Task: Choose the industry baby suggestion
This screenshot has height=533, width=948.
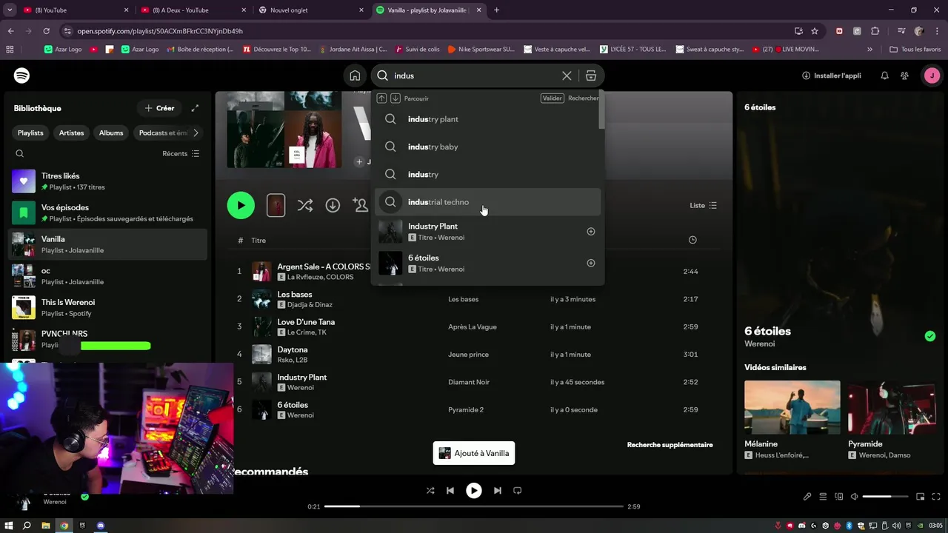Action: (487, 147)
